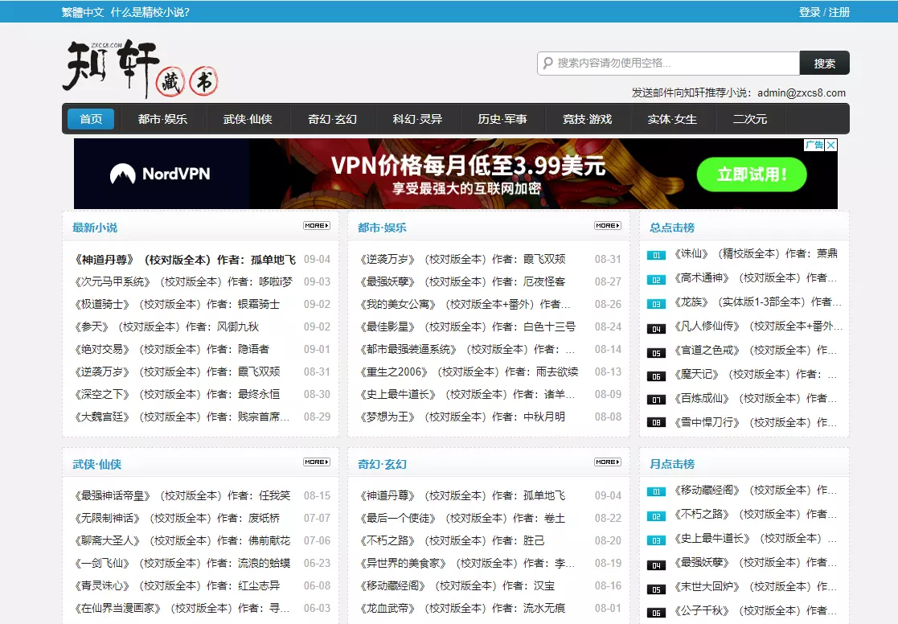Open 《聊斋大圣人》 novel link
This screenshot has height=624, width=898.
click(x=182, y=540)
